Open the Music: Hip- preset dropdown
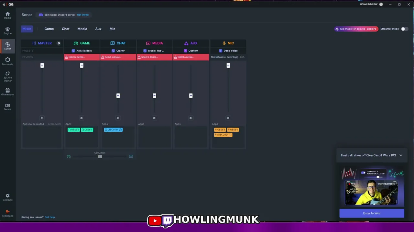This screenshot has width=414, height=232. 155,51
